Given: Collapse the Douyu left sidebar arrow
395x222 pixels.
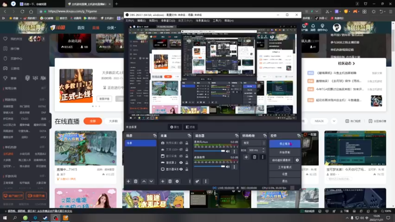Looking at the screenshot, I should click(50, 121).
